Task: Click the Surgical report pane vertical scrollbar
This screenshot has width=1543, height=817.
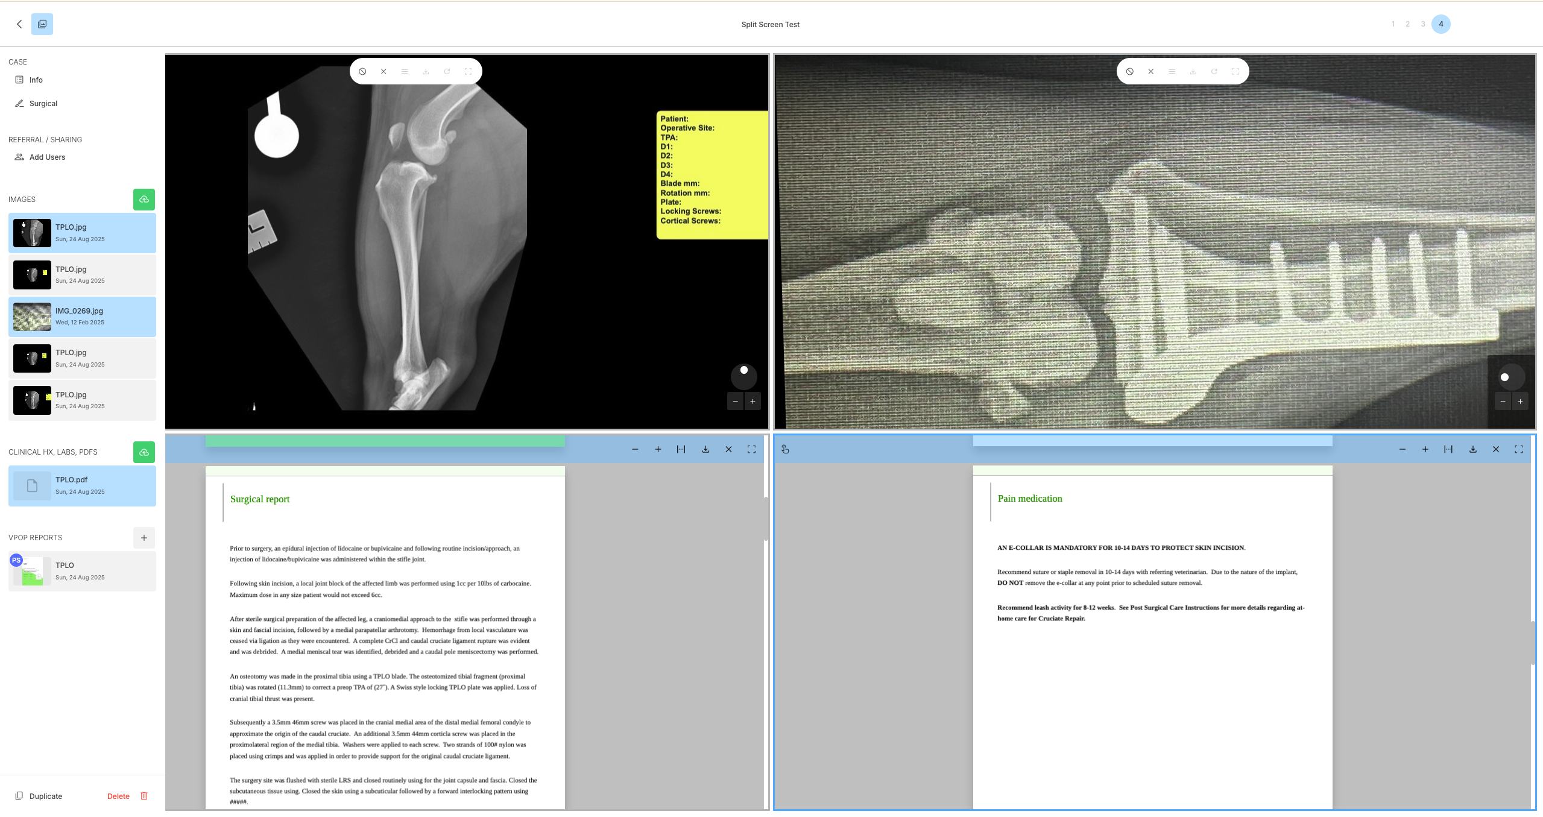Action: (x=766, y=519)
